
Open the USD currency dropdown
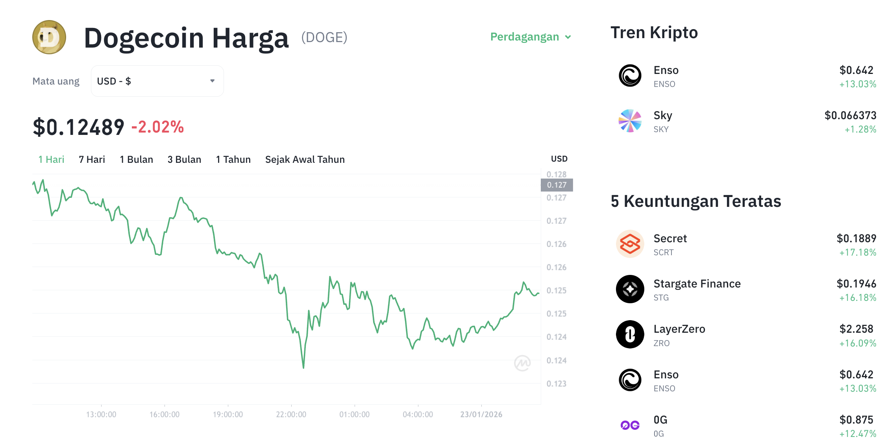pyautogui.click(x=157, y=81)
